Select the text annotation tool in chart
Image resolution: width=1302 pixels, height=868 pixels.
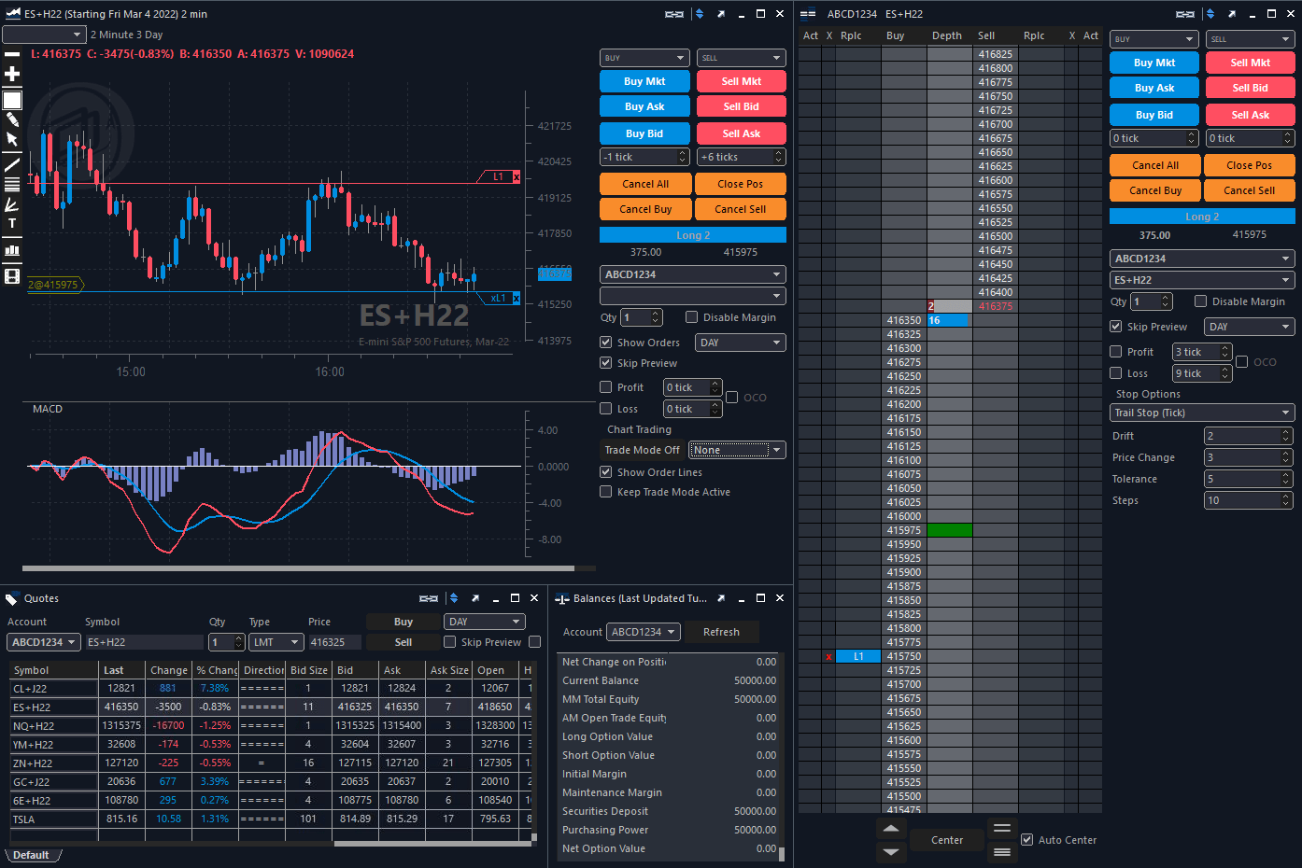tap(12, 224)
